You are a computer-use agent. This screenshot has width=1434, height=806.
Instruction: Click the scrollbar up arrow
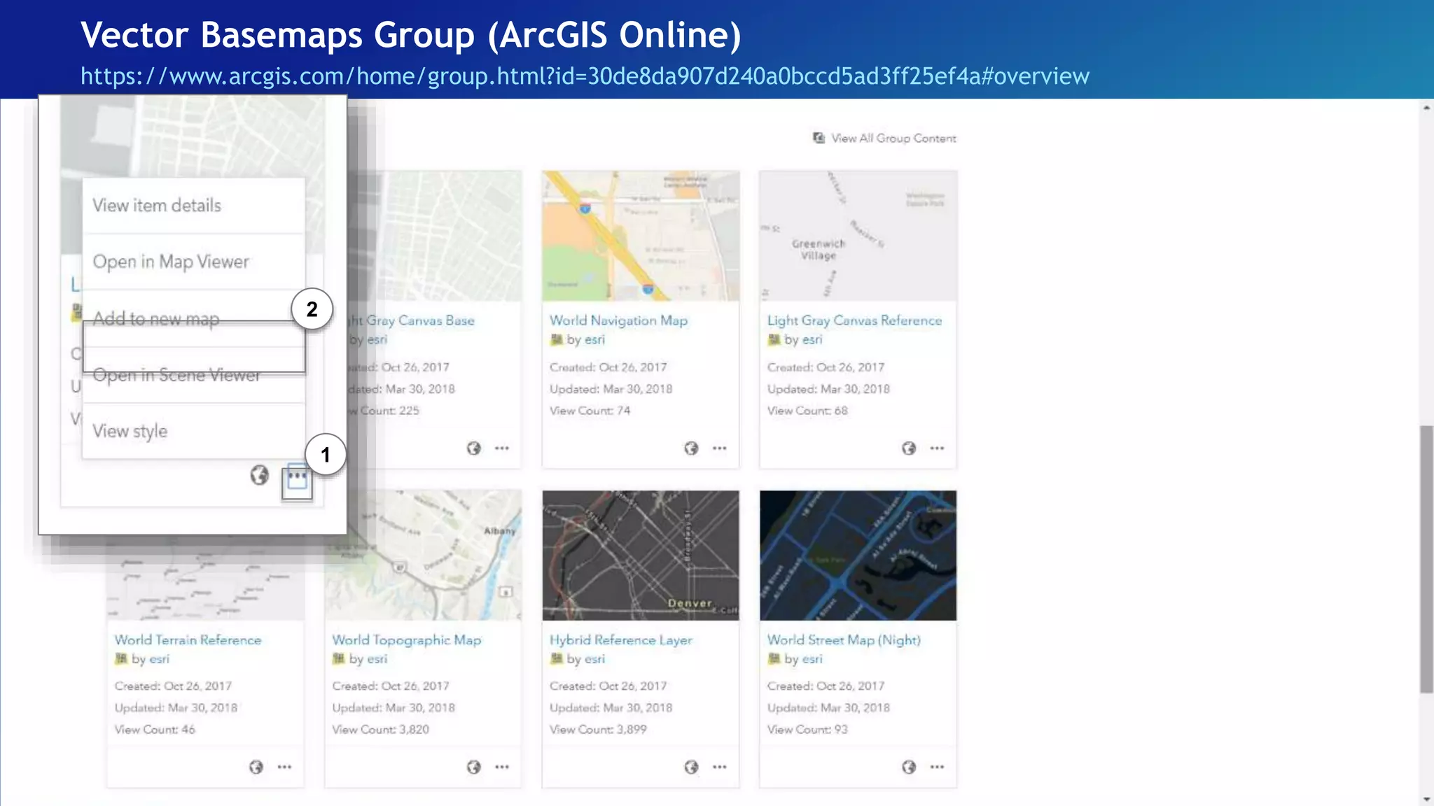coord(1426,108)
